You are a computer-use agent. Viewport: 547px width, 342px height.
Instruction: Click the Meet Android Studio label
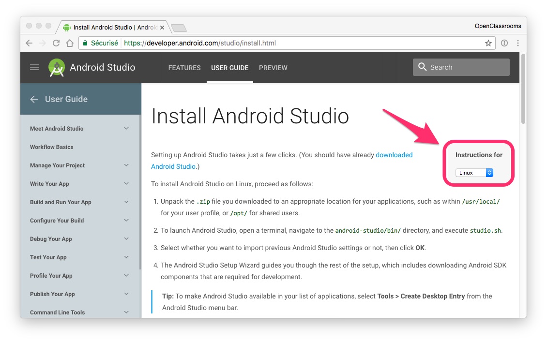pos(57,129)
